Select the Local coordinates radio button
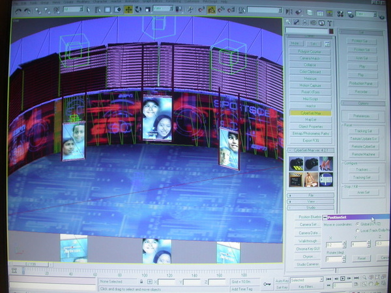 358,230
